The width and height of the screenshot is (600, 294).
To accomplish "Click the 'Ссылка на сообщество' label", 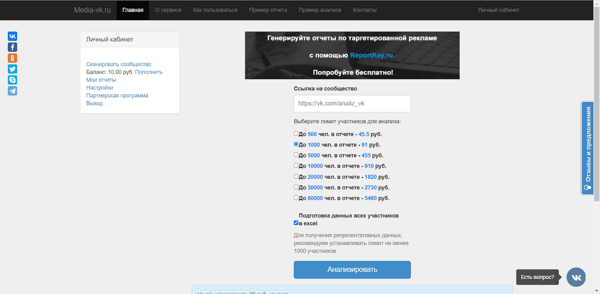I will pos(325,89).
